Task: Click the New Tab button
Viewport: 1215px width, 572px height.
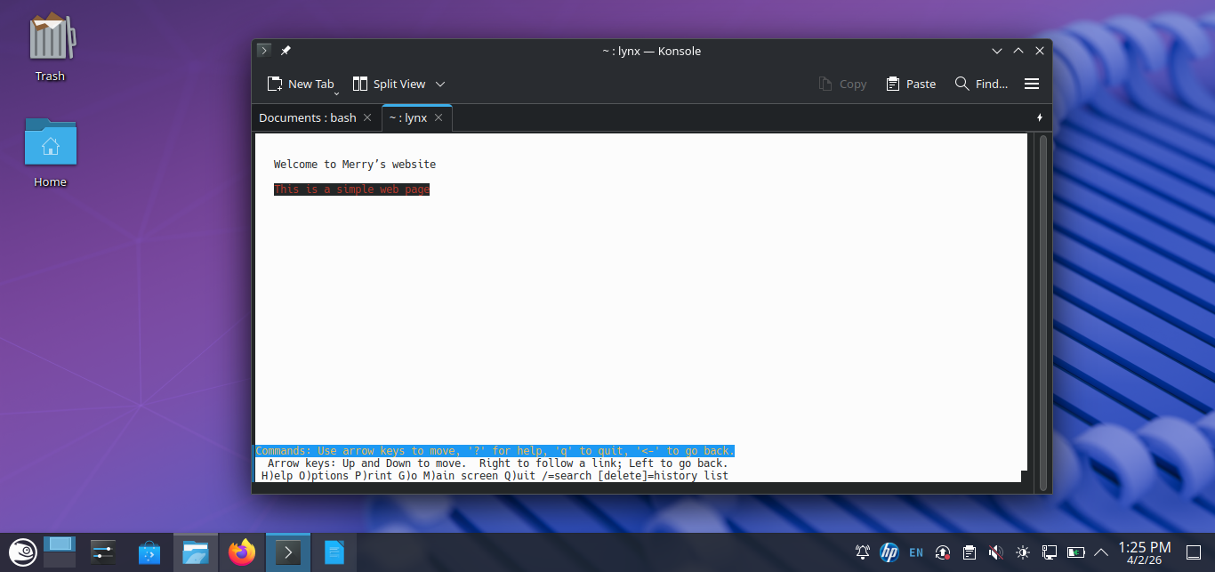Action: click(299, 84)
